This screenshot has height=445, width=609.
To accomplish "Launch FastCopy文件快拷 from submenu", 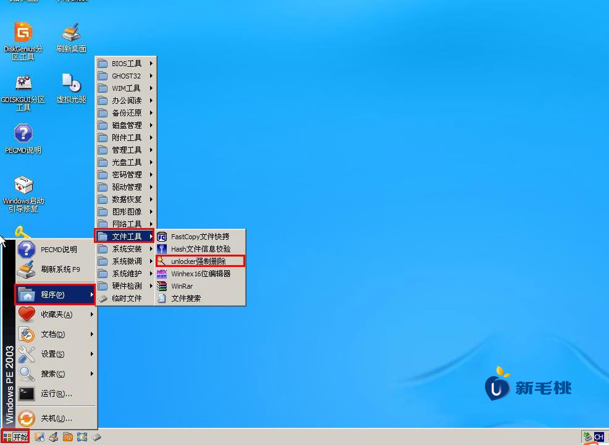I will [199, 237].
